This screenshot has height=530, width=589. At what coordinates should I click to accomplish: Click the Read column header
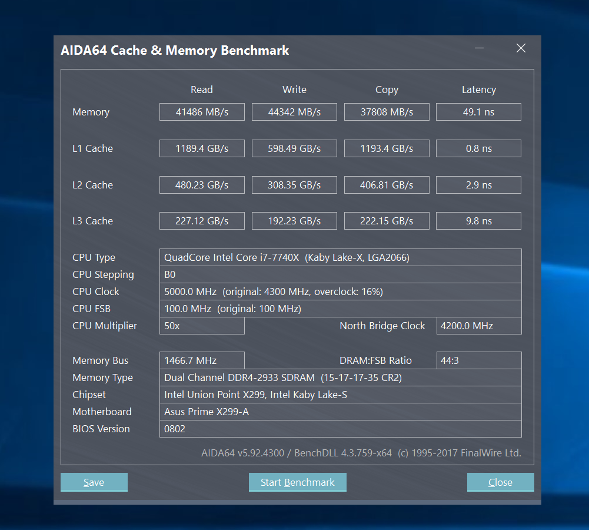(202, 90)
